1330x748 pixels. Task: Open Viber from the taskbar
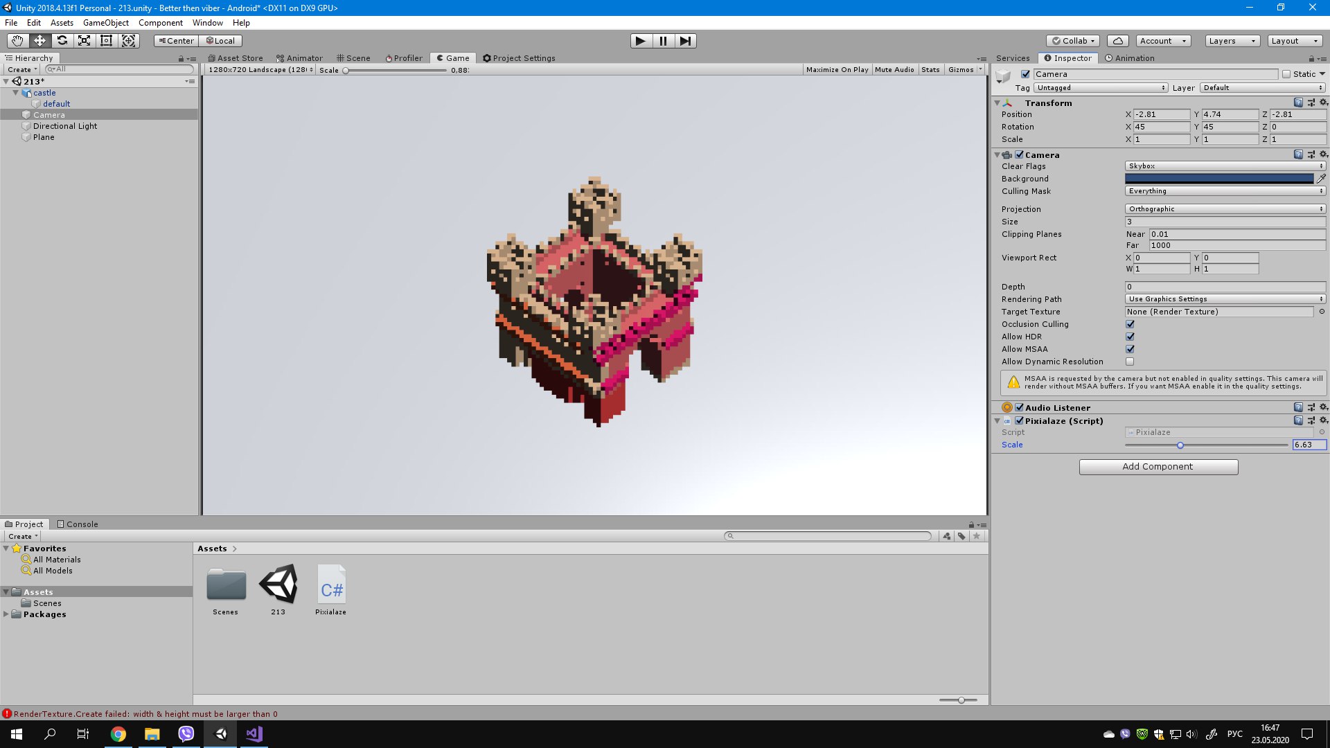pos(186,734)
